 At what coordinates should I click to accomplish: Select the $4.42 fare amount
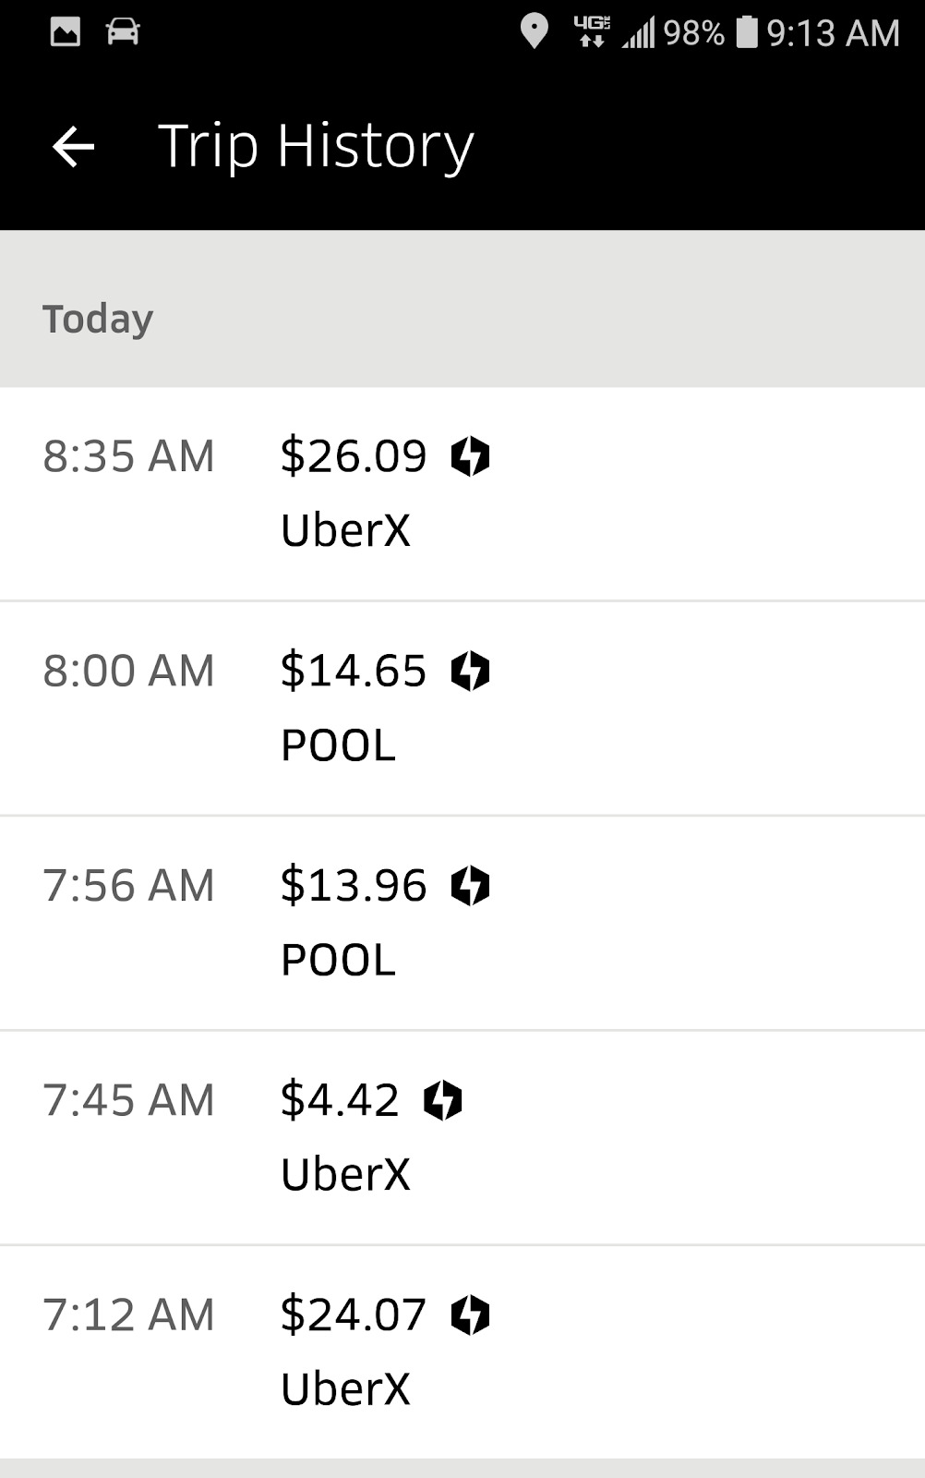340,1100
